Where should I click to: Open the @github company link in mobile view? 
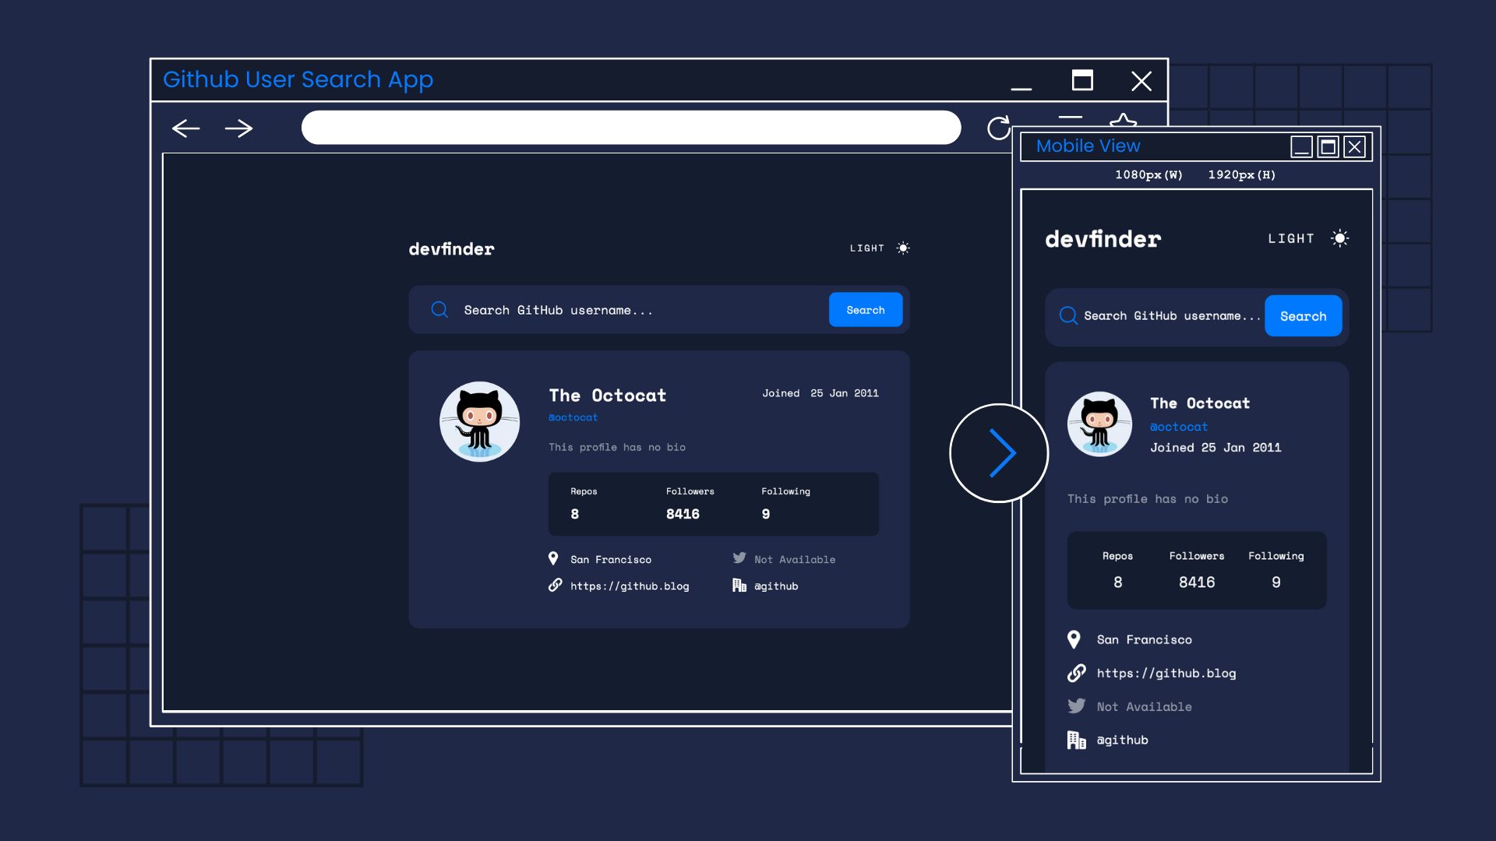pos(1122,740)
